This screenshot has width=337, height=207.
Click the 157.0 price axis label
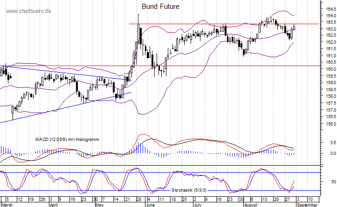[331, 110]
